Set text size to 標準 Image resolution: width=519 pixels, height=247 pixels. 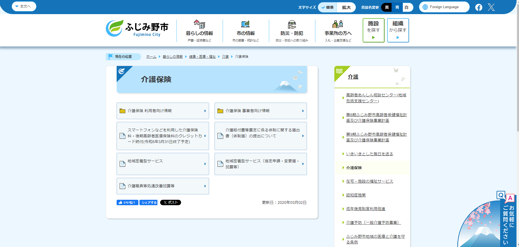[328, 7]
